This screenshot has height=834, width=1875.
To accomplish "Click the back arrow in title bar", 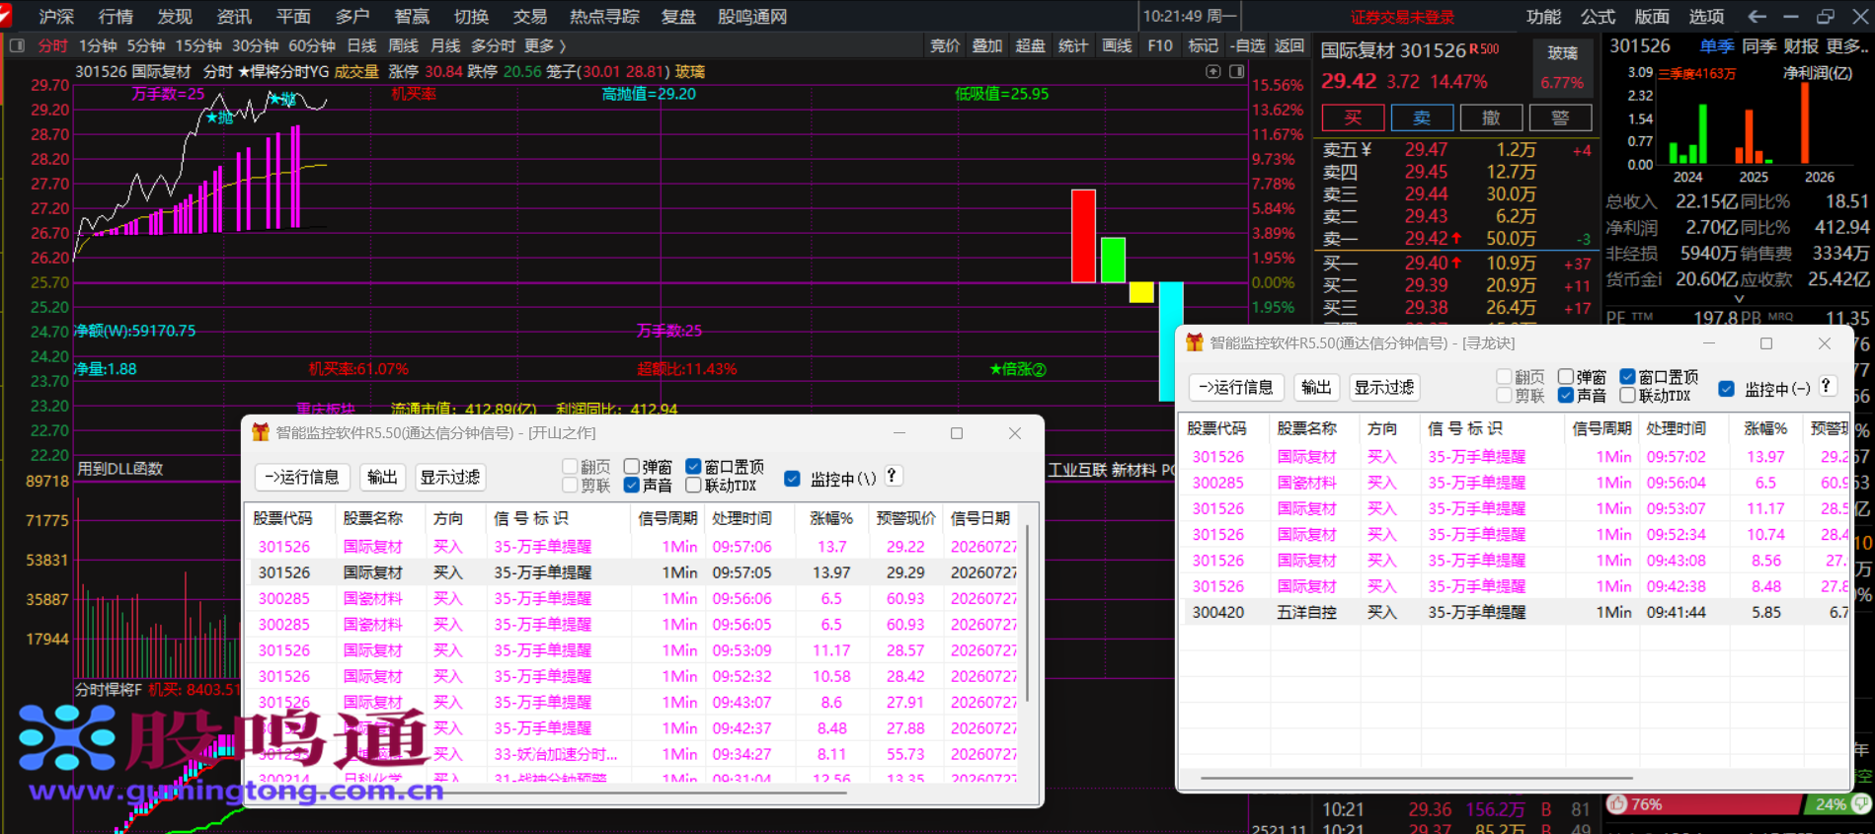I will tap(1757, 17).
